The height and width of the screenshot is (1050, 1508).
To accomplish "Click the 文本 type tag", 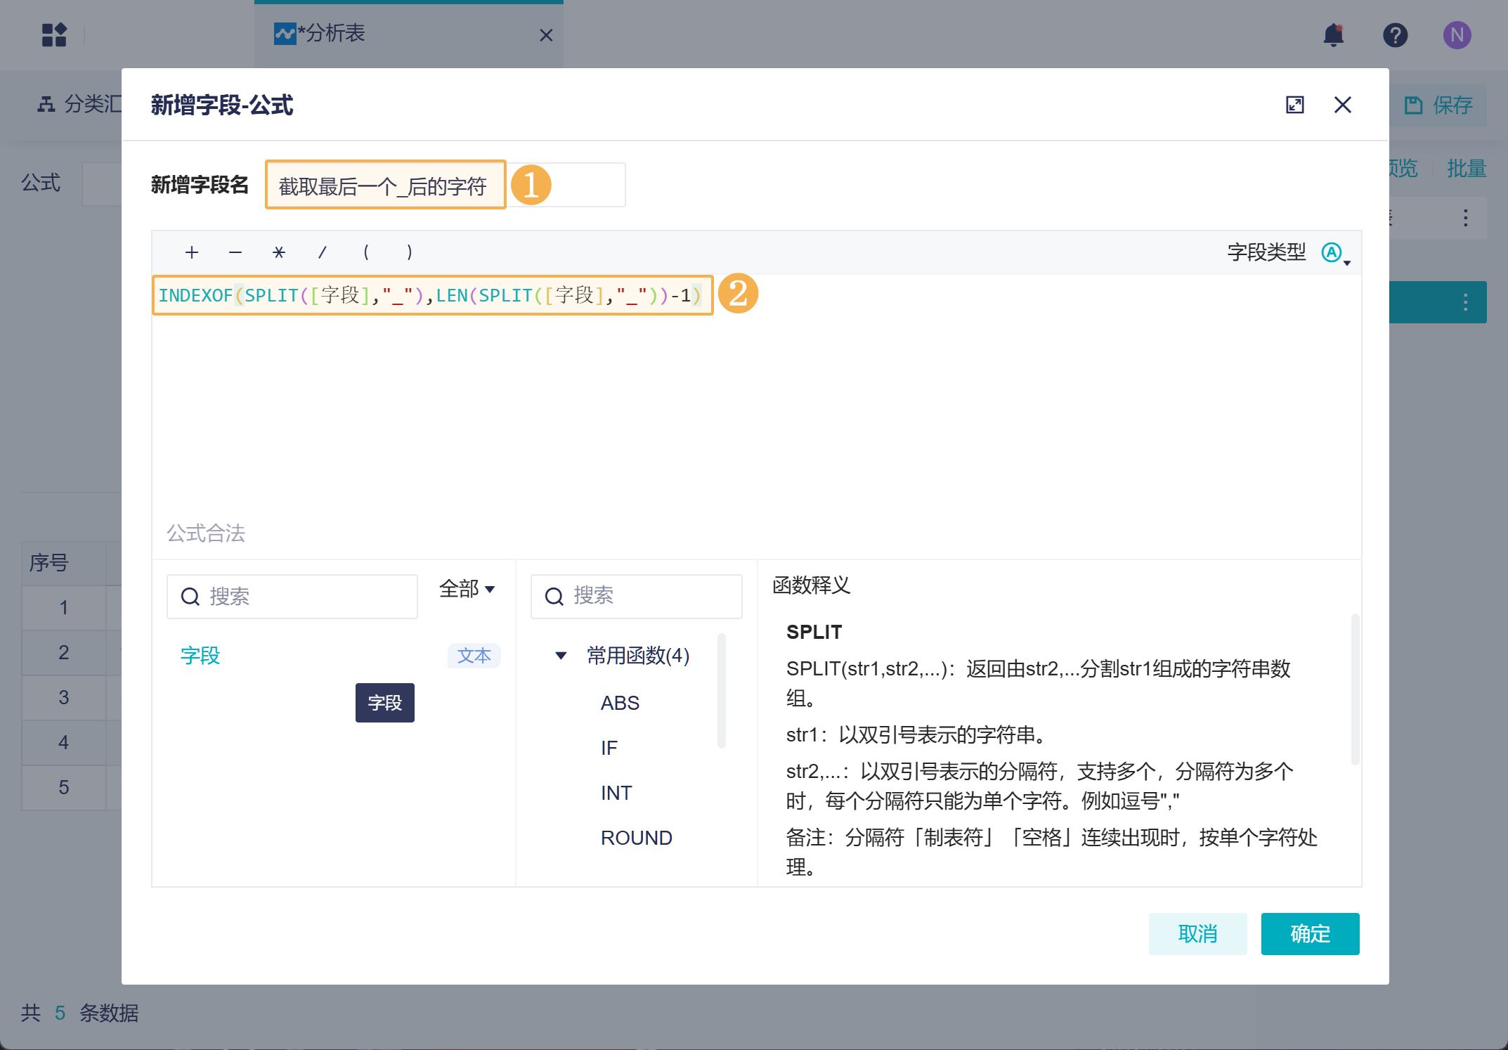I will click(x=474, y=656).
